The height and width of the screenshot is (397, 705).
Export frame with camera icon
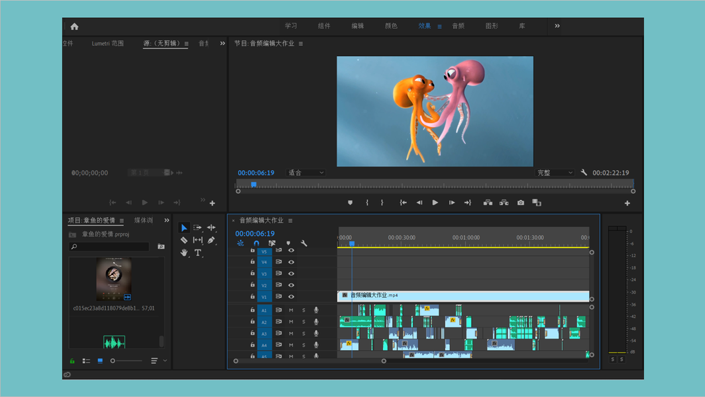pos(521,203)
